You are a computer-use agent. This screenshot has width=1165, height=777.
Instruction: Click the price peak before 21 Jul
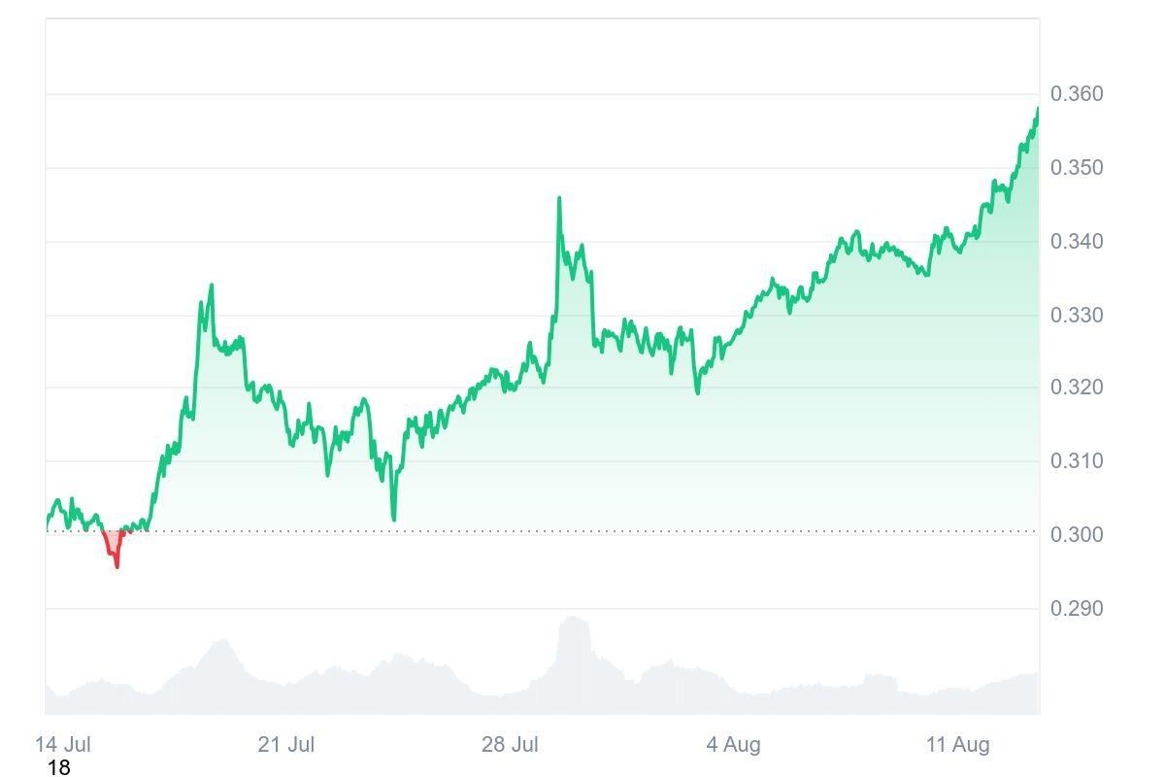[x=211, y=287]
